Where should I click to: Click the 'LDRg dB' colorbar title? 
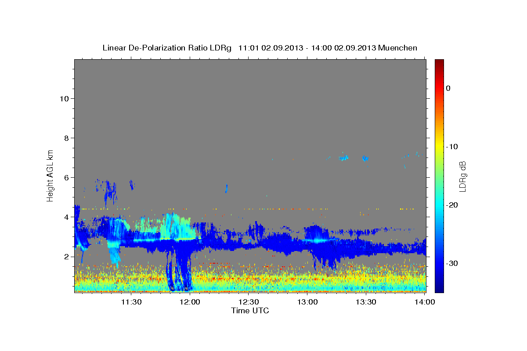pos(462,175)
